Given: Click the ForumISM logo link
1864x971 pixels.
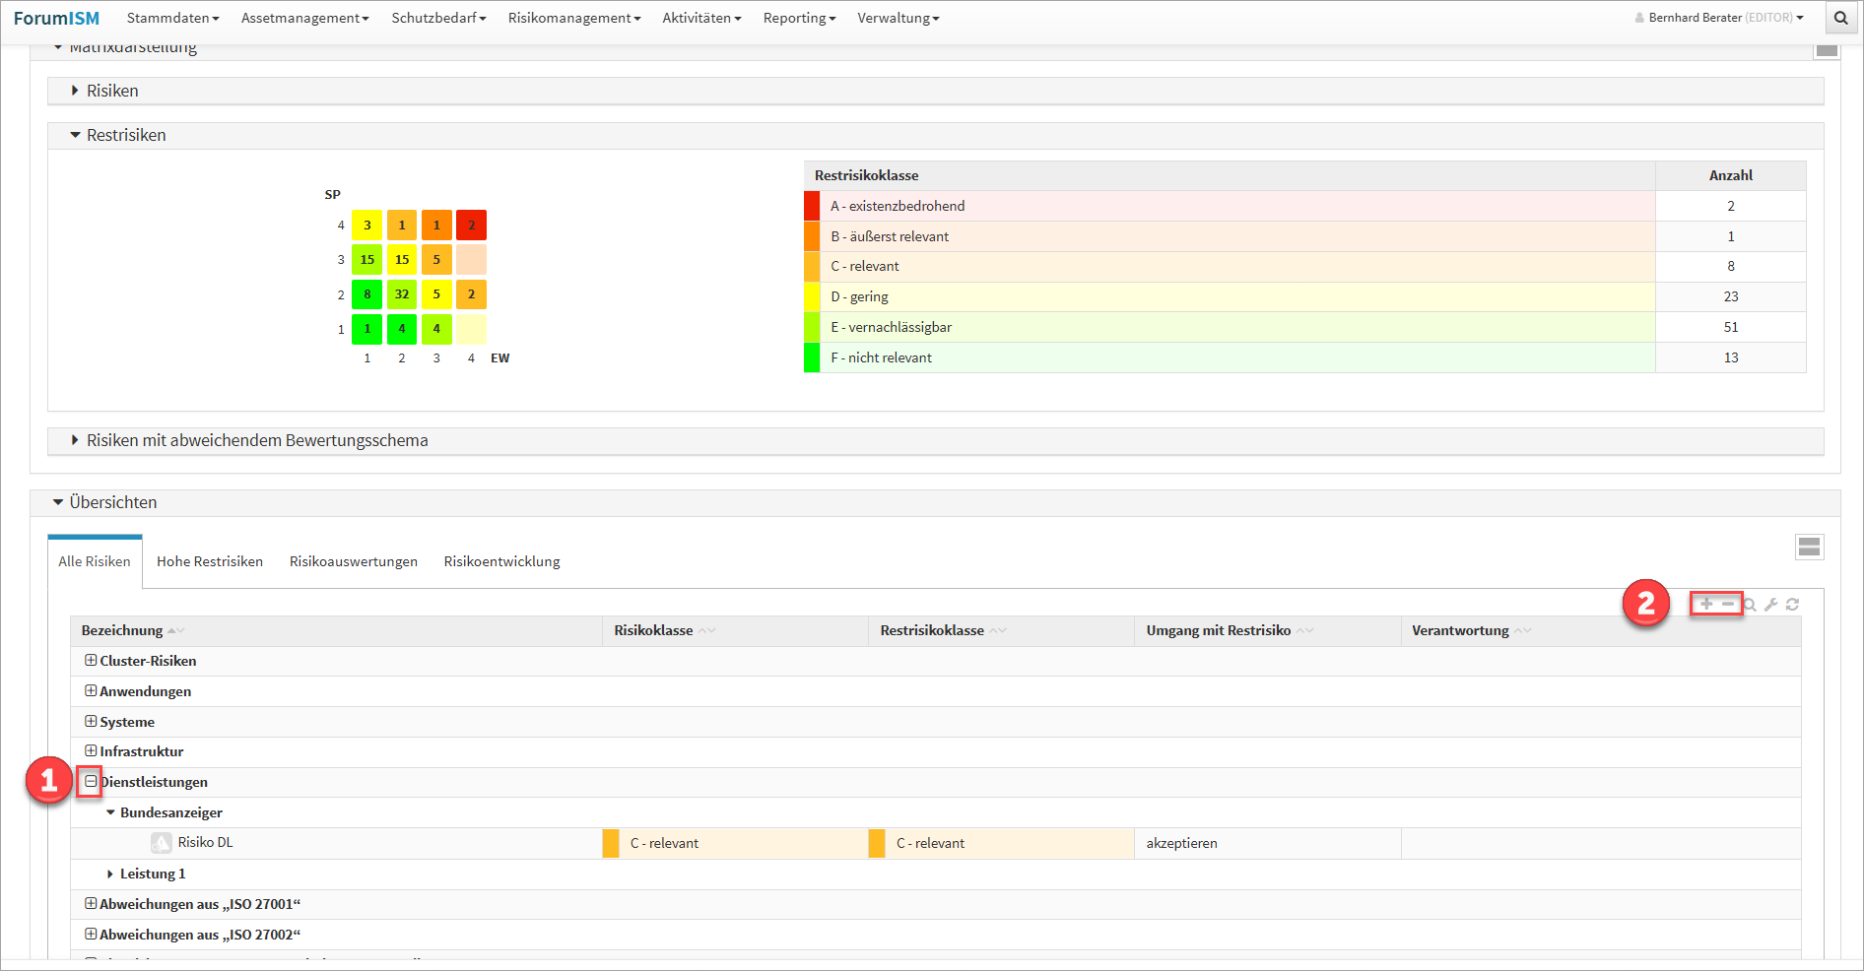Looking at the screenshot, I should click(56, 18).
